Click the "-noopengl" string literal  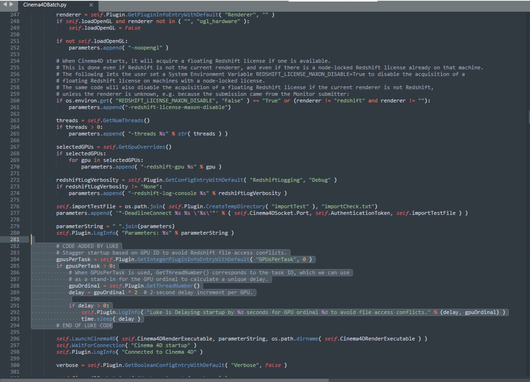coord(145,48)
